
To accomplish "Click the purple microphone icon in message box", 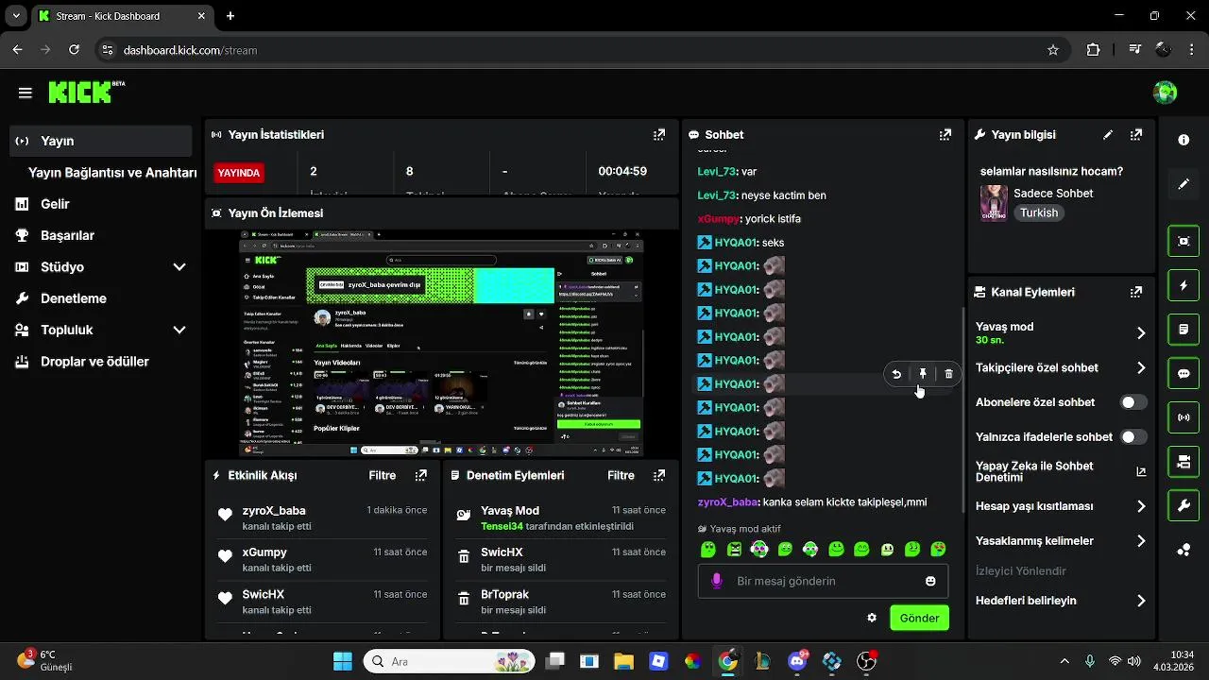I will coord(717,581).
